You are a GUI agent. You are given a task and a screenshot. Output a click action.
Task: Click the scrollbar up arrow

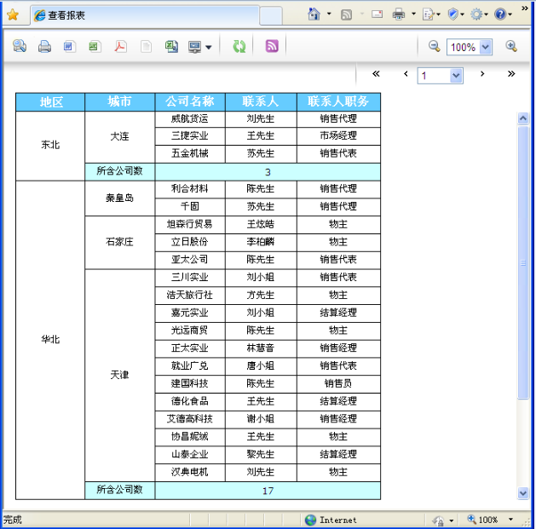pos(522,118)
